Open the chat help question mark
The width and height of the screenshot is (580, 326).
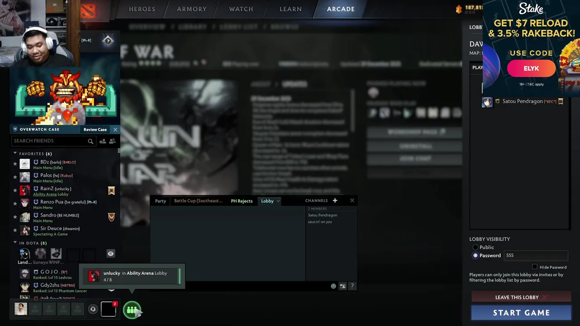(x=352, y=286)
